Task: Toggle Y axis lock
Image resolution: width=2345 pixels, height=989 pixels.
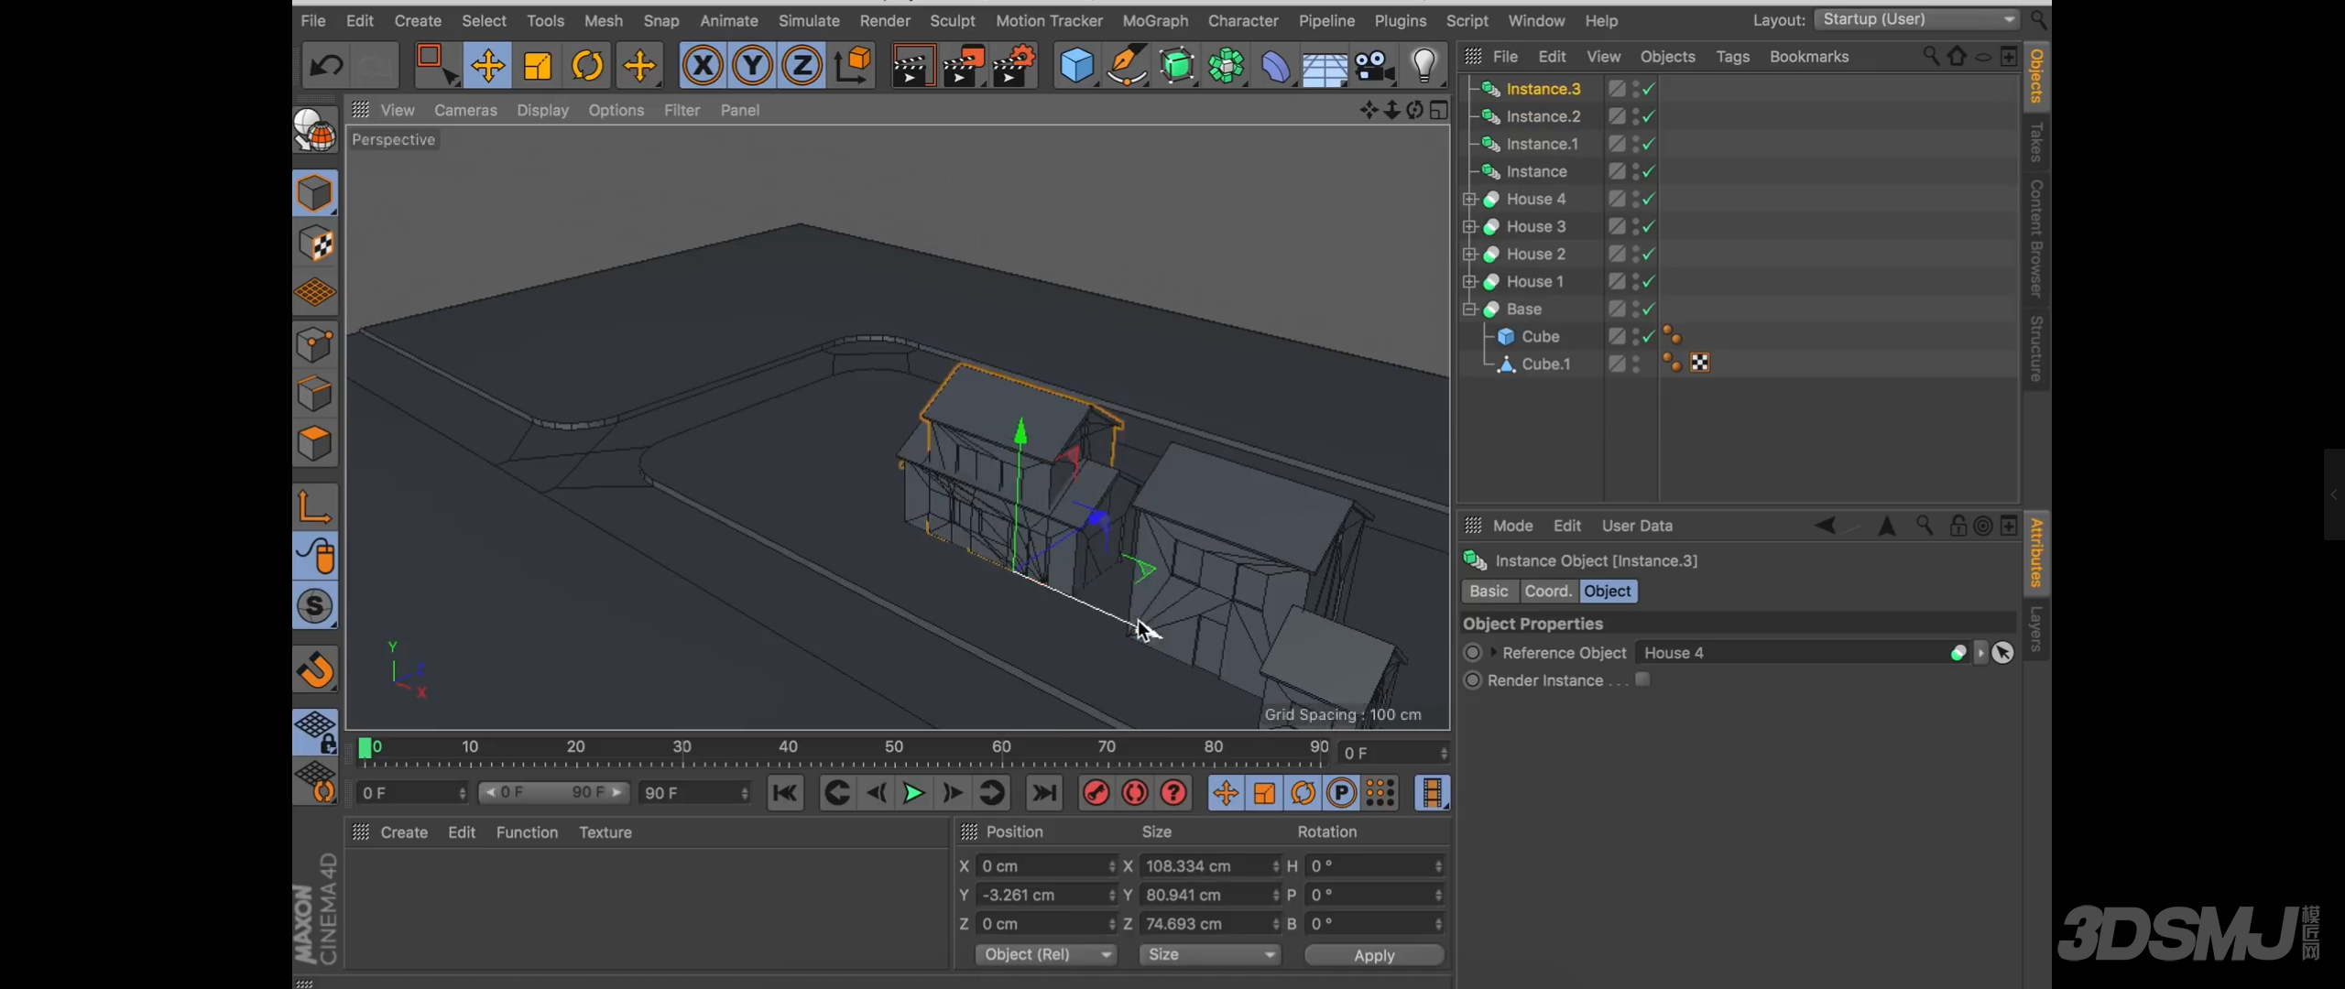Action: click(752, 66)
